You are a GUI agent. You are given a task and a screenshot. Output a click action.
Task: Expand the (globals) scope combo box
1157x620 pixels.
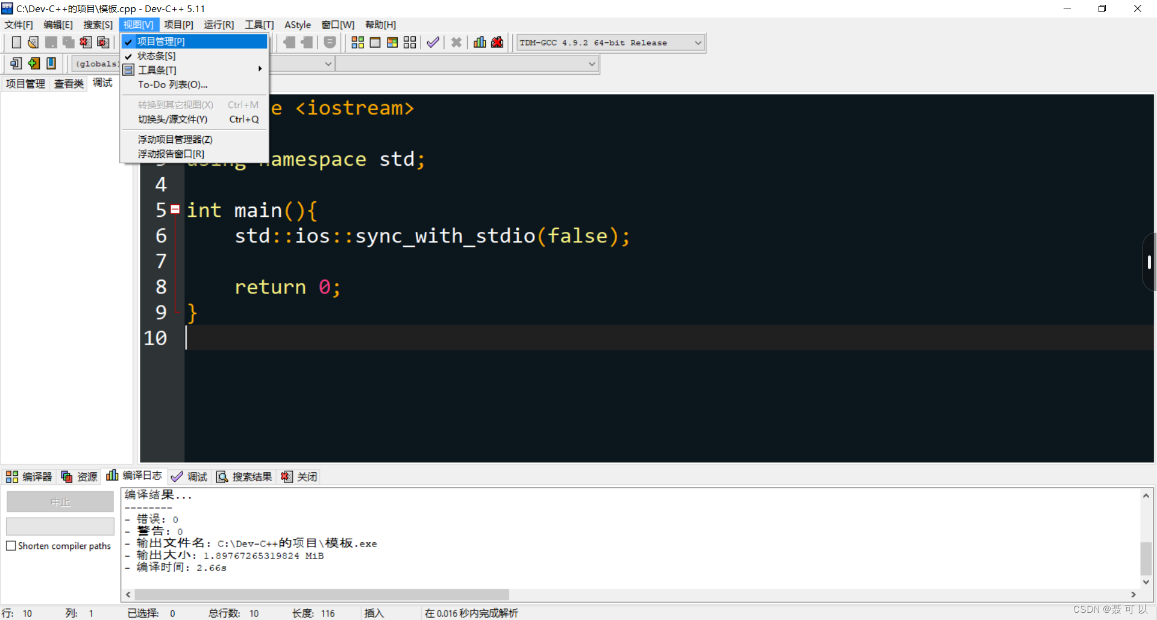(x=327, y=63)
